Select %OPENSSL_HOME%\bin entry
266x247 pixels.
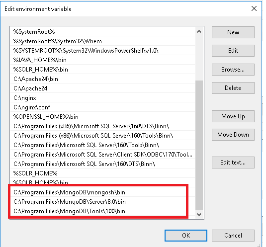[102, 117]
